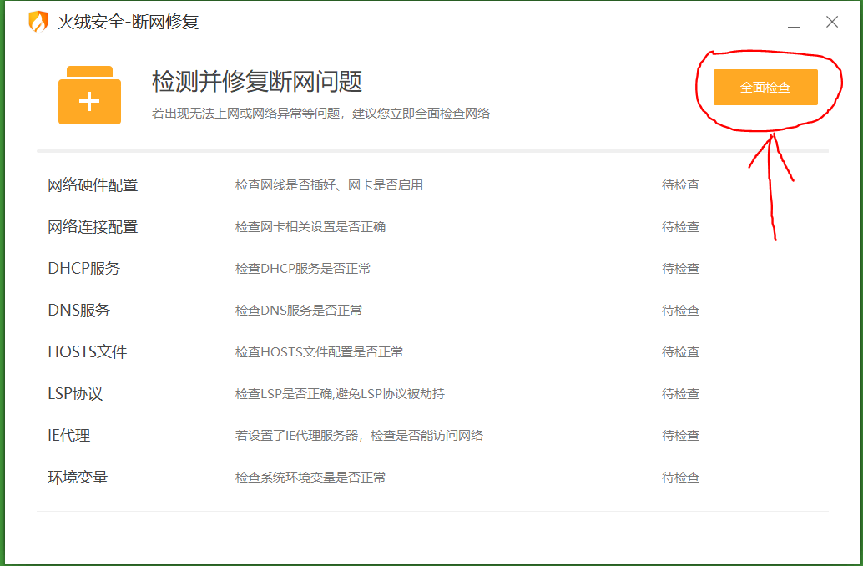
Task: Select the LSP协议 row label
Action: (x=75, y=394)
